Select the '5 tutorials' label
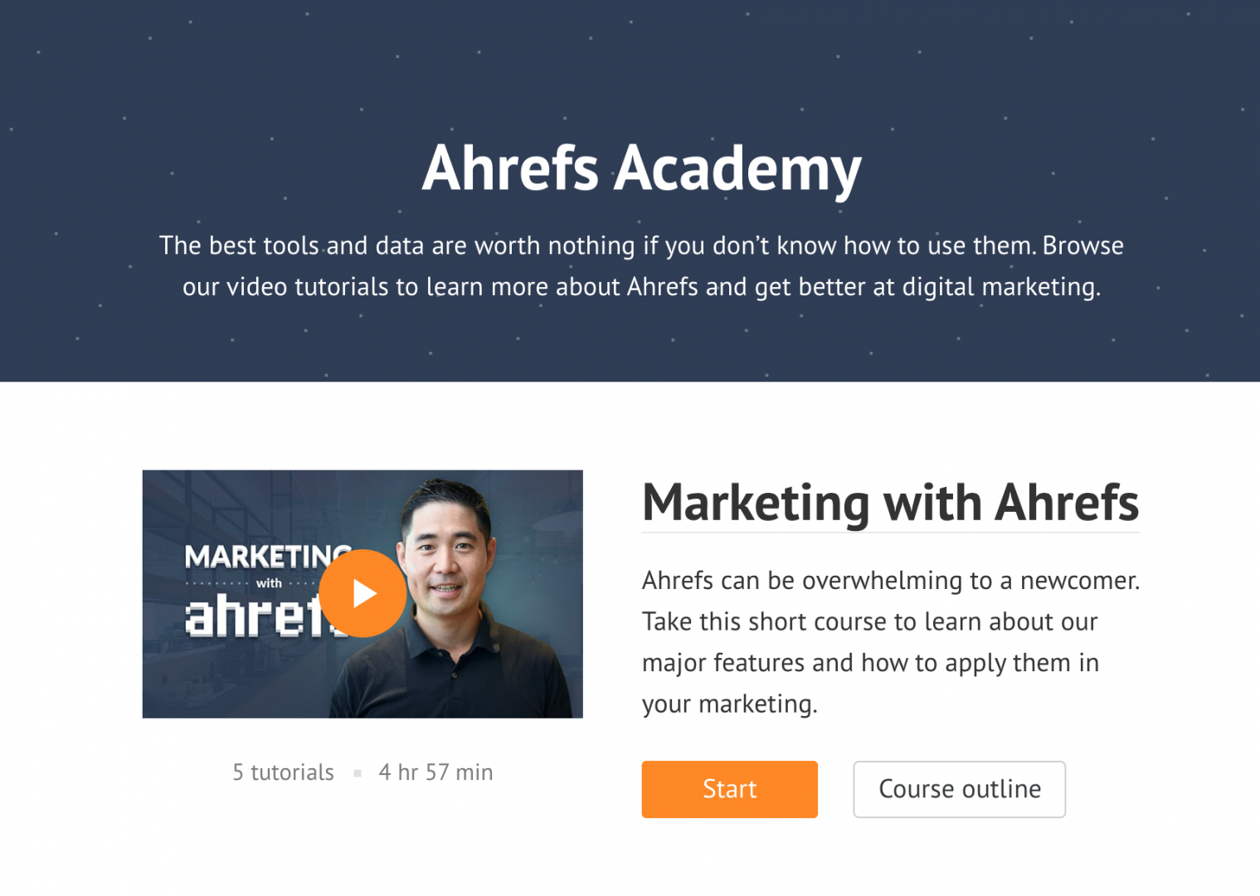The width and height of the screenshot is (1260, 896). [283, 772]
